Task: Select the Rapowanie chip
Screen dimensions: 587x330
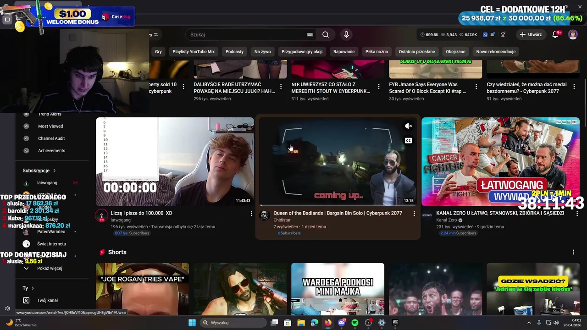Action: pos(344,52)
